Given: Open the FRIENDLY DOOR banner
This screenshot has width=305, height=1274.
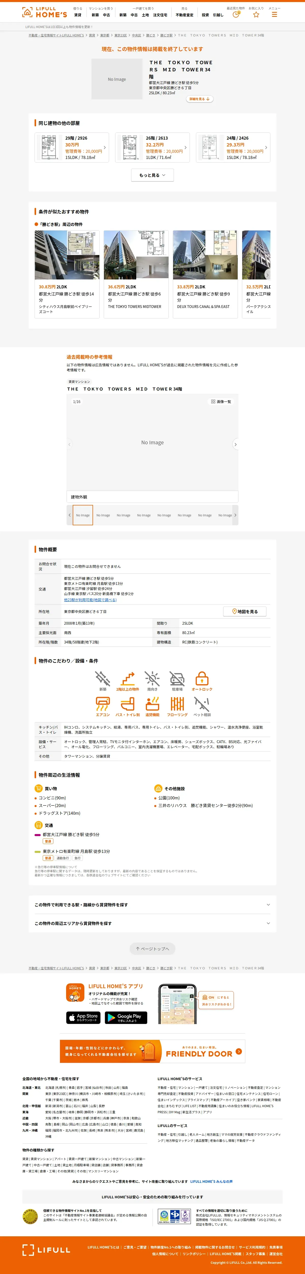Looking at the screenshot, I should pos(152,1051).
